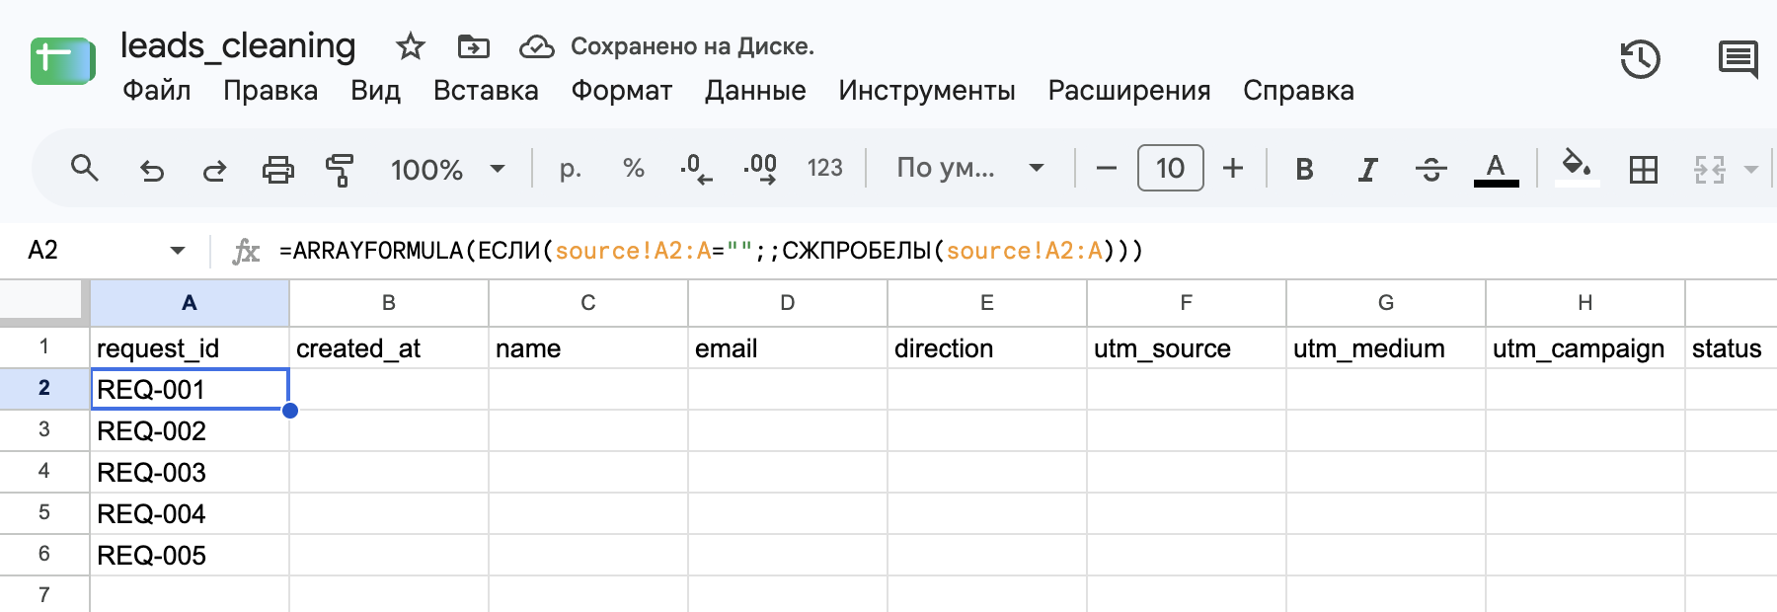Open the Вид menu

(x=375, y=91)
